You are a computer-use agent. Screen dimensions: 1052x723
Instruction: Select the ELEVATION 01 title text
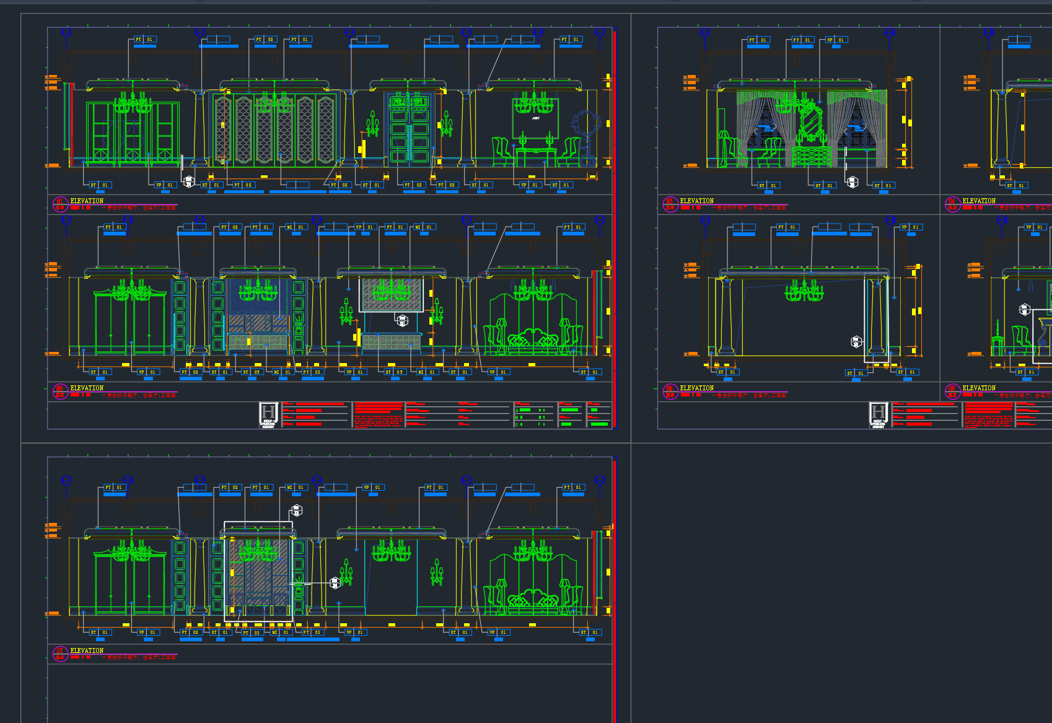click(x=87, y=201)
